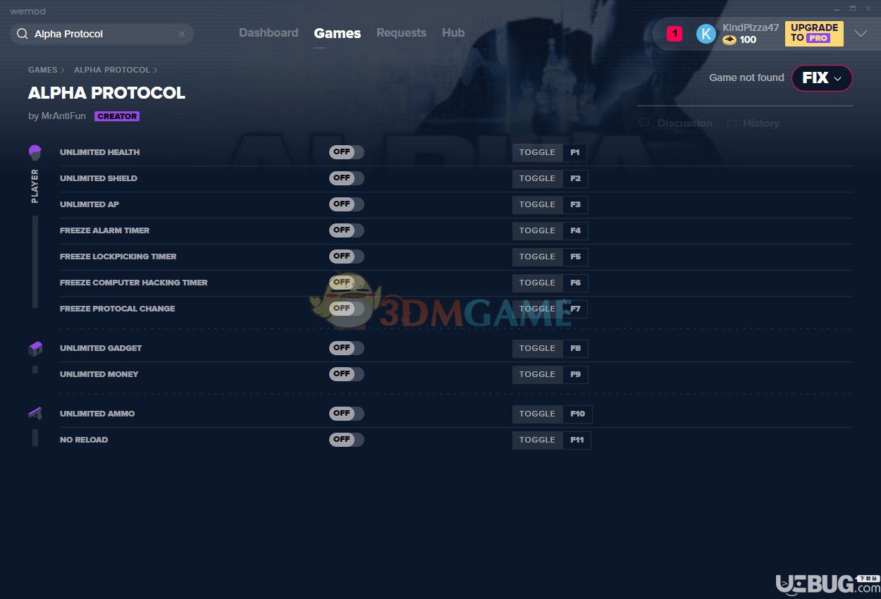This screenshot has width=881, height=599.
Task: Open the notifications badge showing 1
Action: (x=674, y=34)
